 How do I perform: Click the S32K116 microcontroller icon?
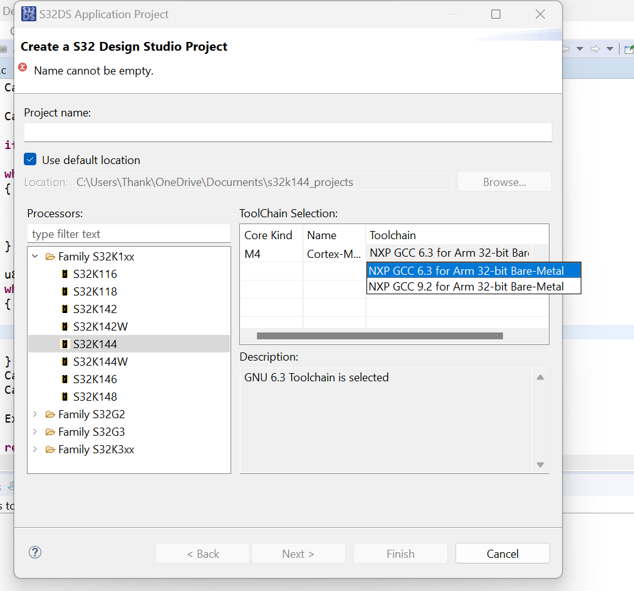[65, 274]
